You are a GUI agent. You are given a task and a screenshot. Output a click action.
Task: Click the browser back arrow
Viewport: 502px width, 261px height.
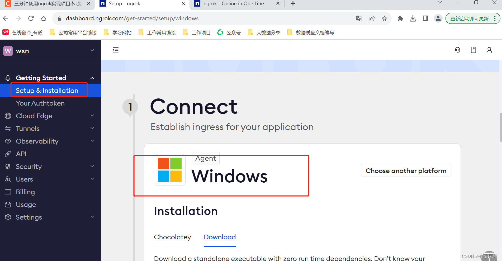pos(6,18)
